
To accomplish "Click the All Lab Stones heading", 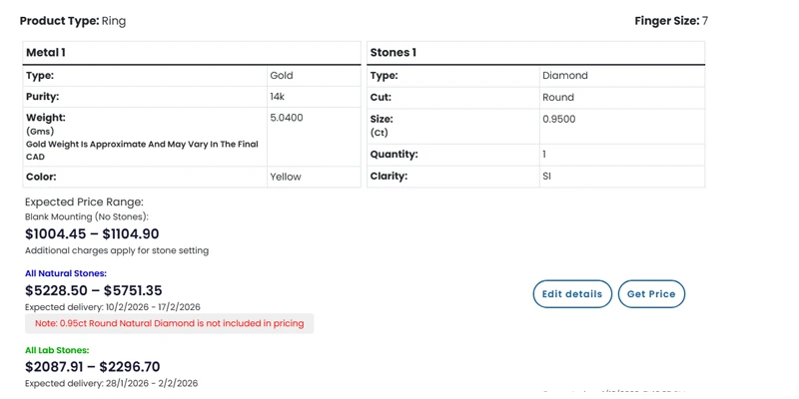I will [x=57, y=350].
